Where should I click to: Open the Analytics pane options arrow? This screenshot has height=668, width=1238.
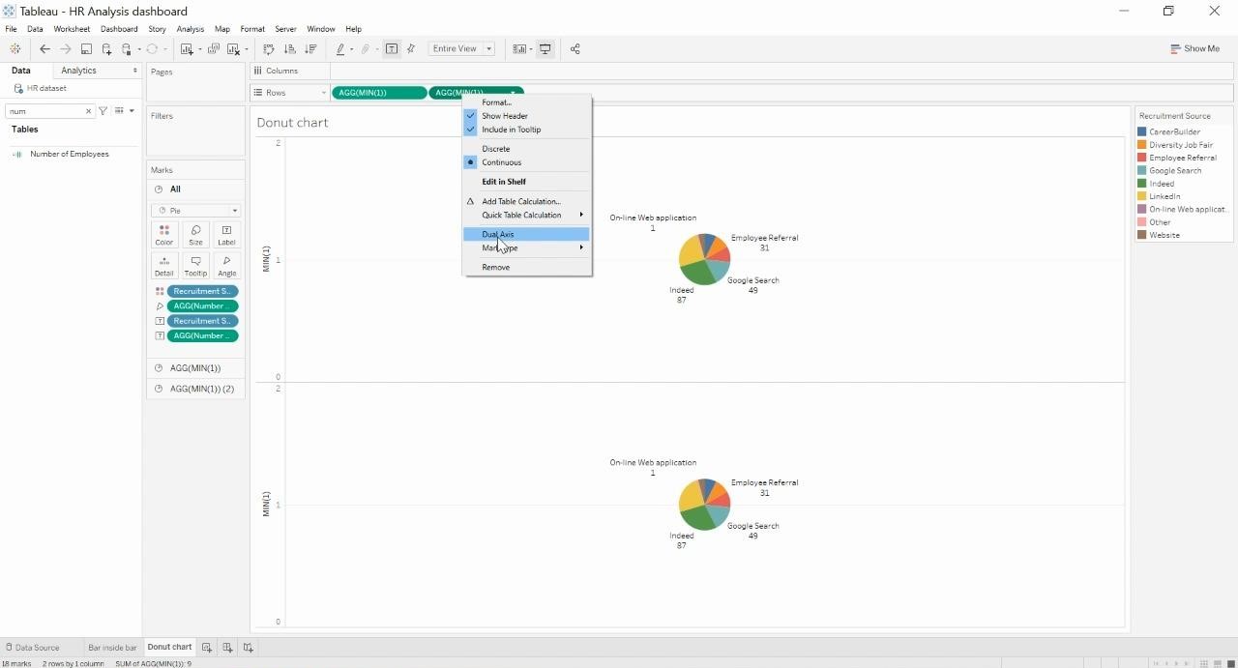[134, 71]
